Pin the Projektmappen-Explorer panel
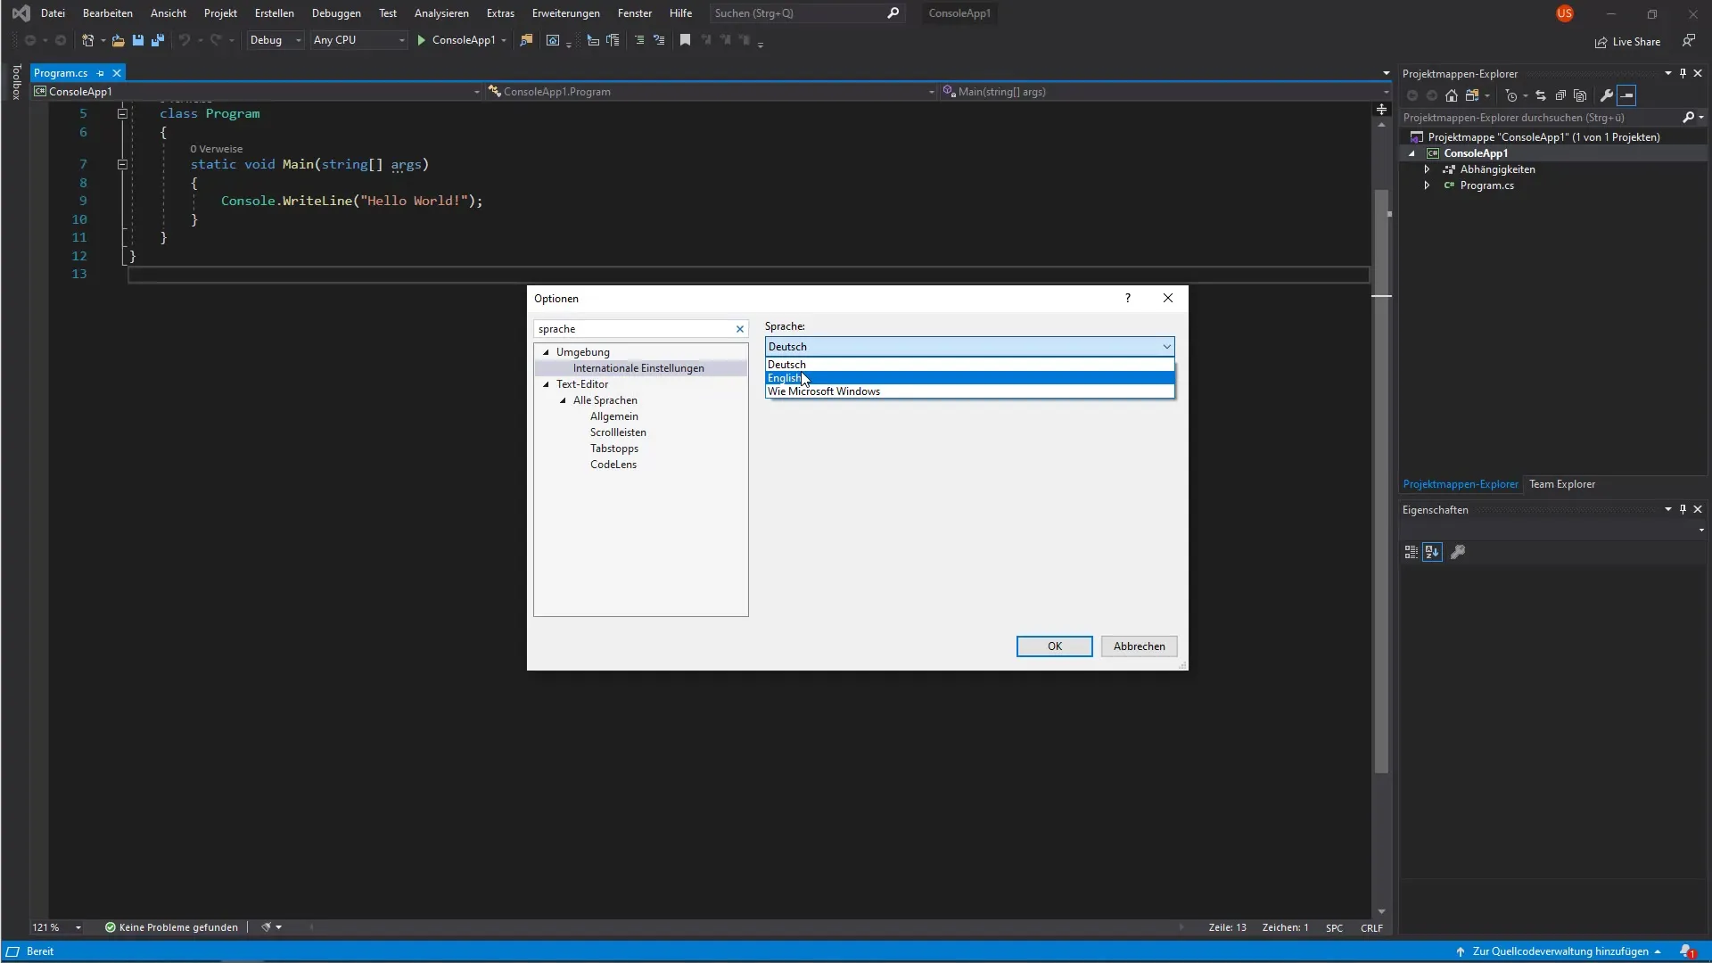The width and height of the screenshot is (1712, 963). (x=1683, y=73)
